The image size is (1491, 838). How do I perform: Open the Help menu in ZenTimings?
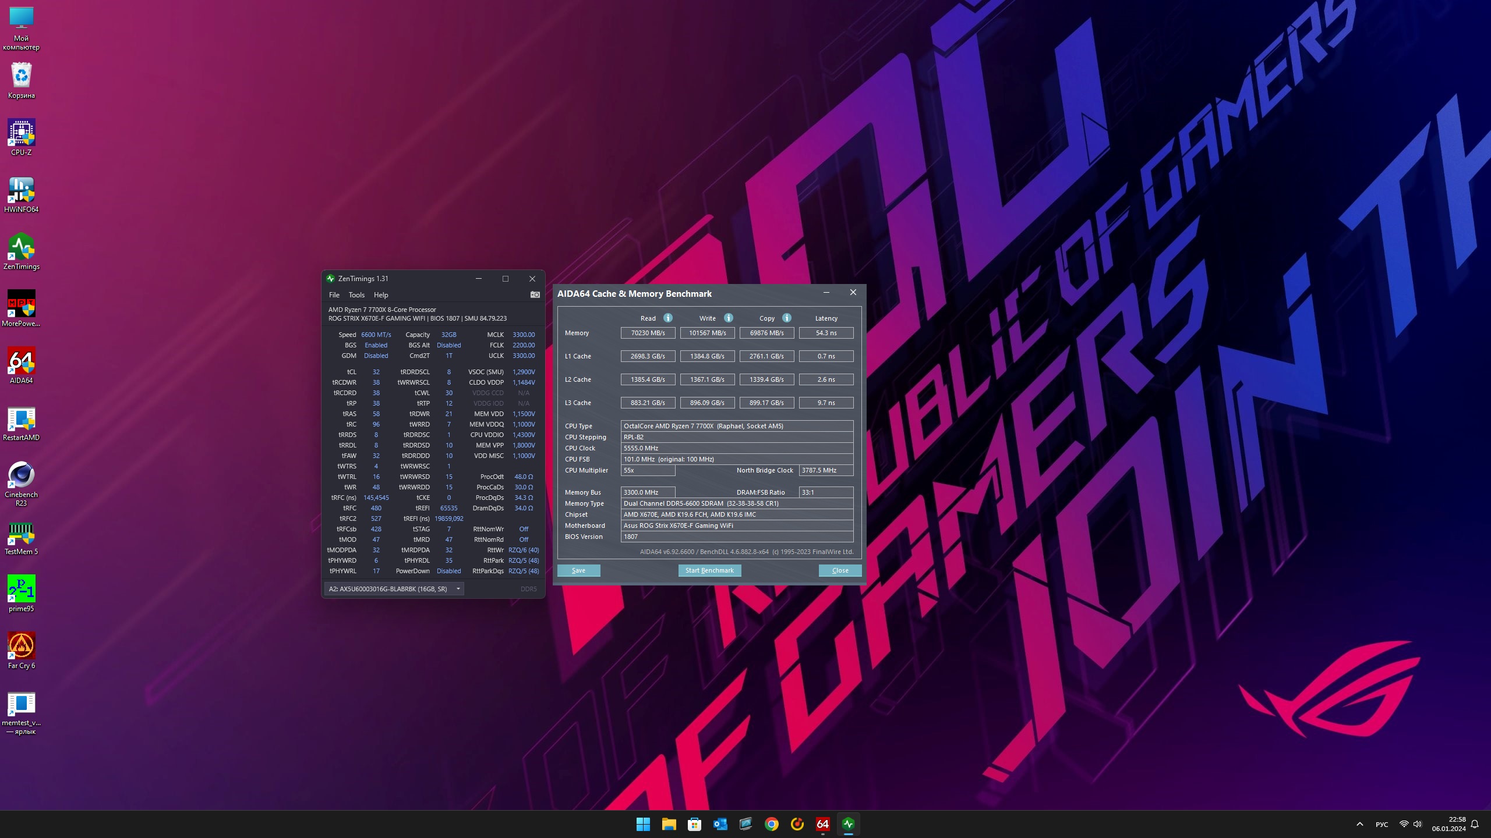[380, 295]
